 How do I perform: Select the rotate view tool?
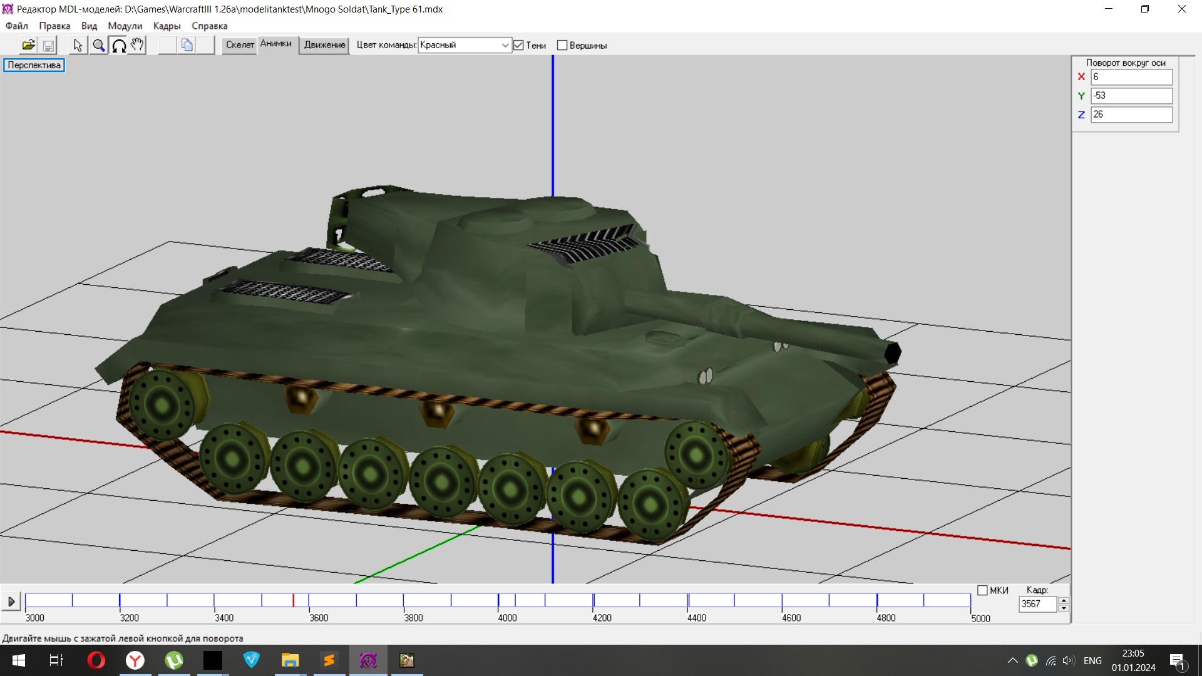pyautogui.click(x=118, y=45)
